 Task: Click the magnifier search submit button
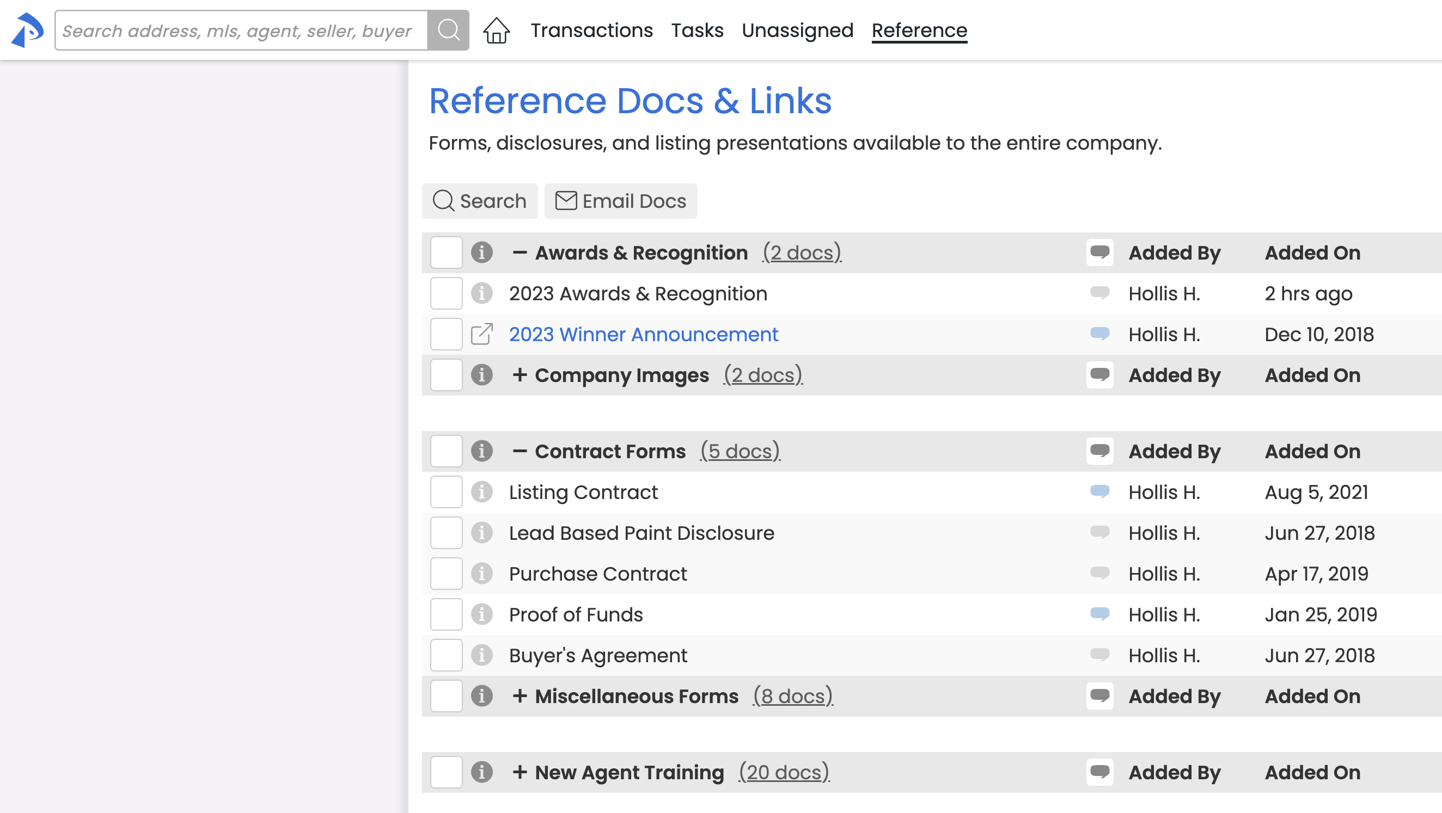point(448,30)
